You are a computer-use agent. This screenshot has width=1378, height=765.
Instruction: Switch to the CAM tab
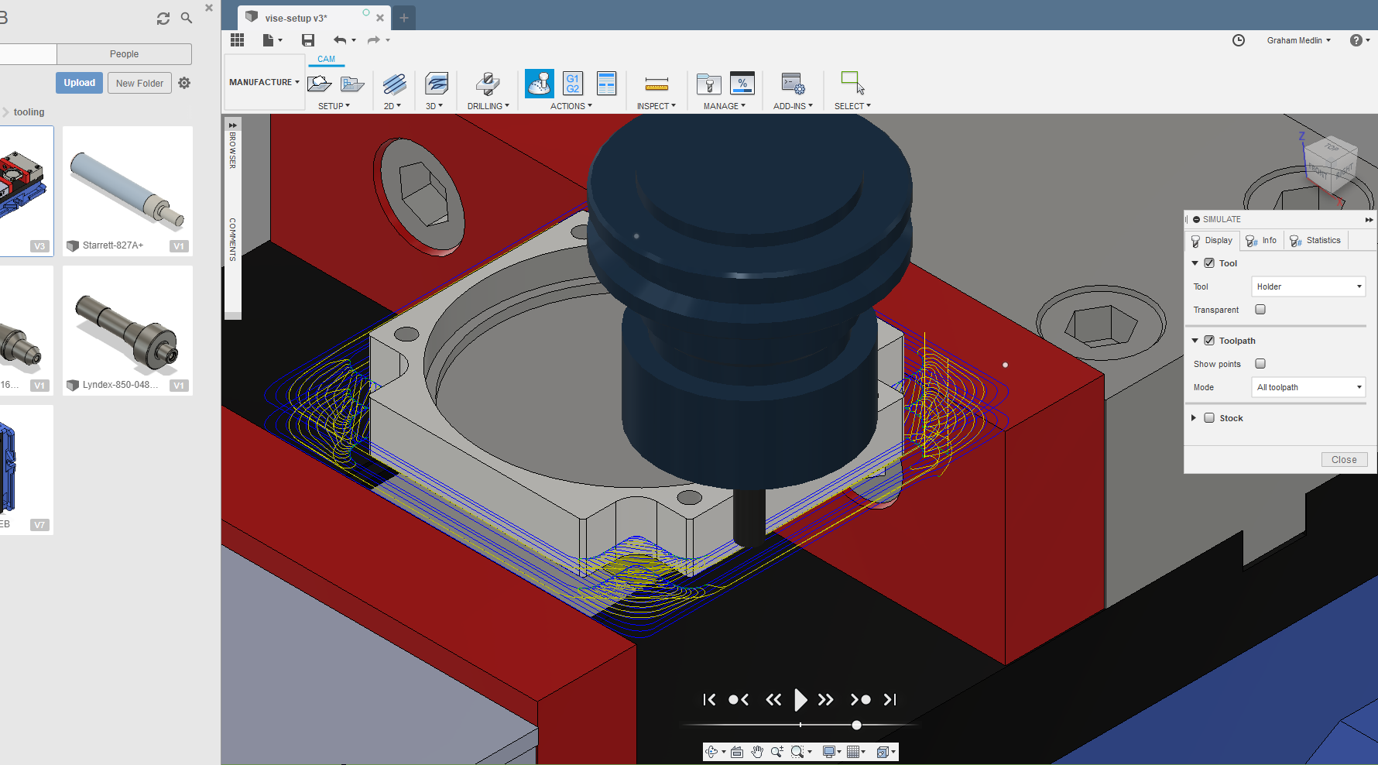point(326,59)
